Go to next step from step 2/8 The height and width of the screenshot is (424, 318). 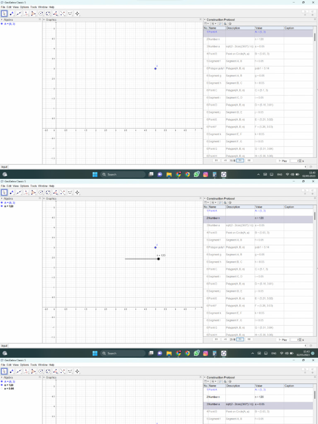coord(241,339)
